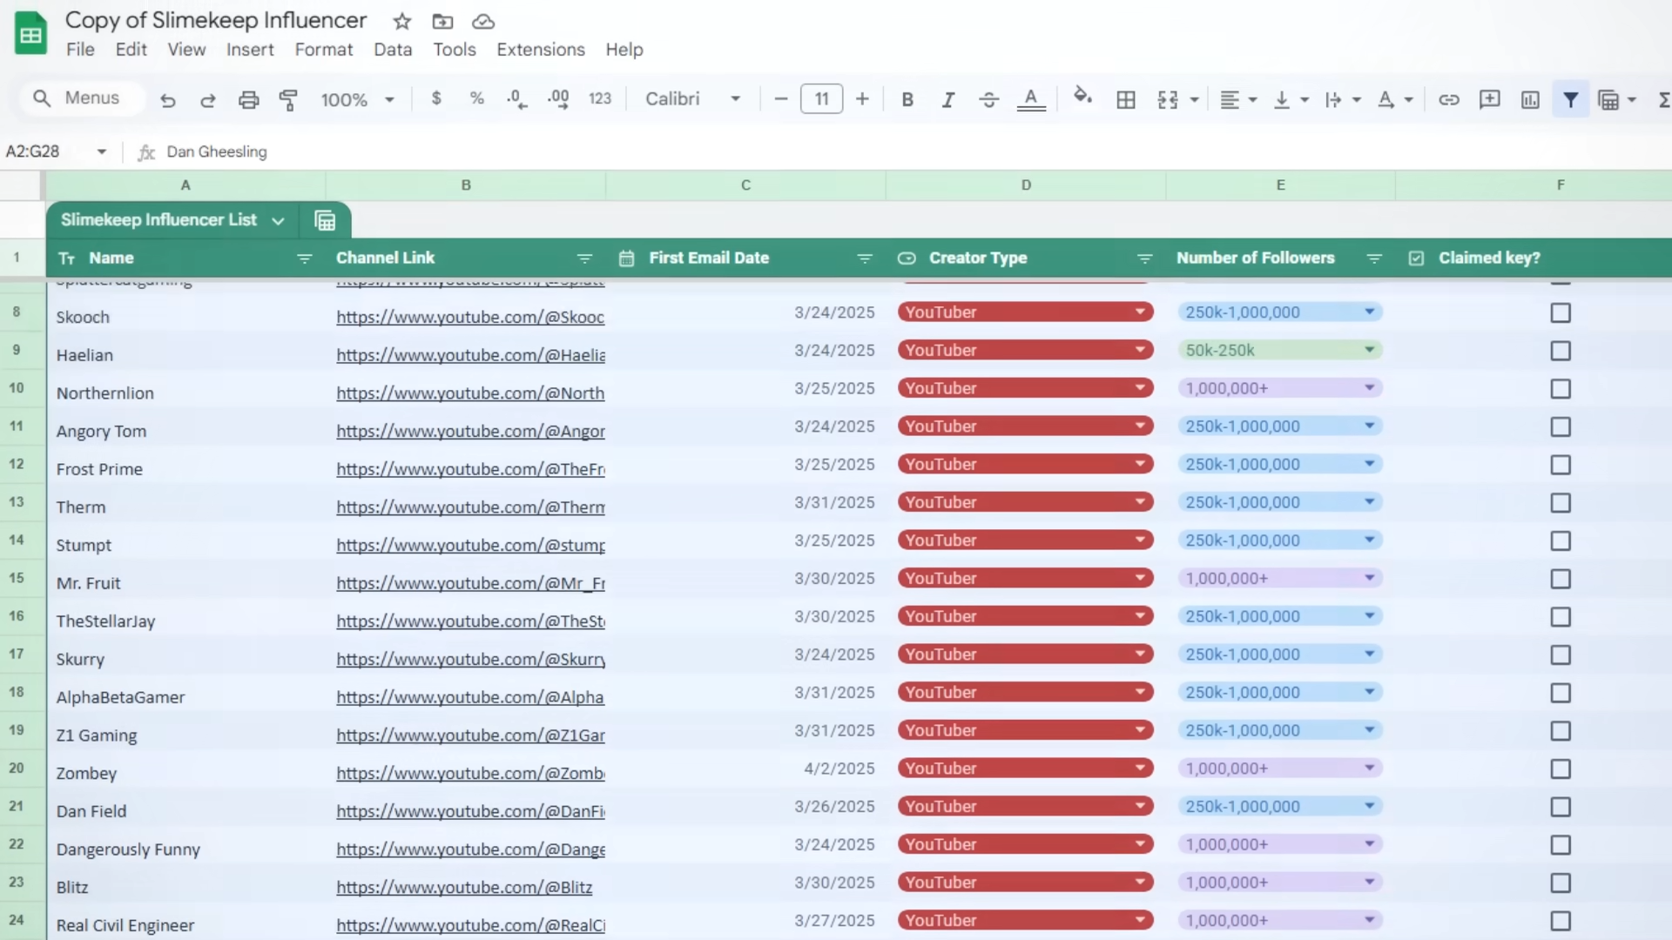Check Claimed key for Mr. Fruit

(1561, 579)
